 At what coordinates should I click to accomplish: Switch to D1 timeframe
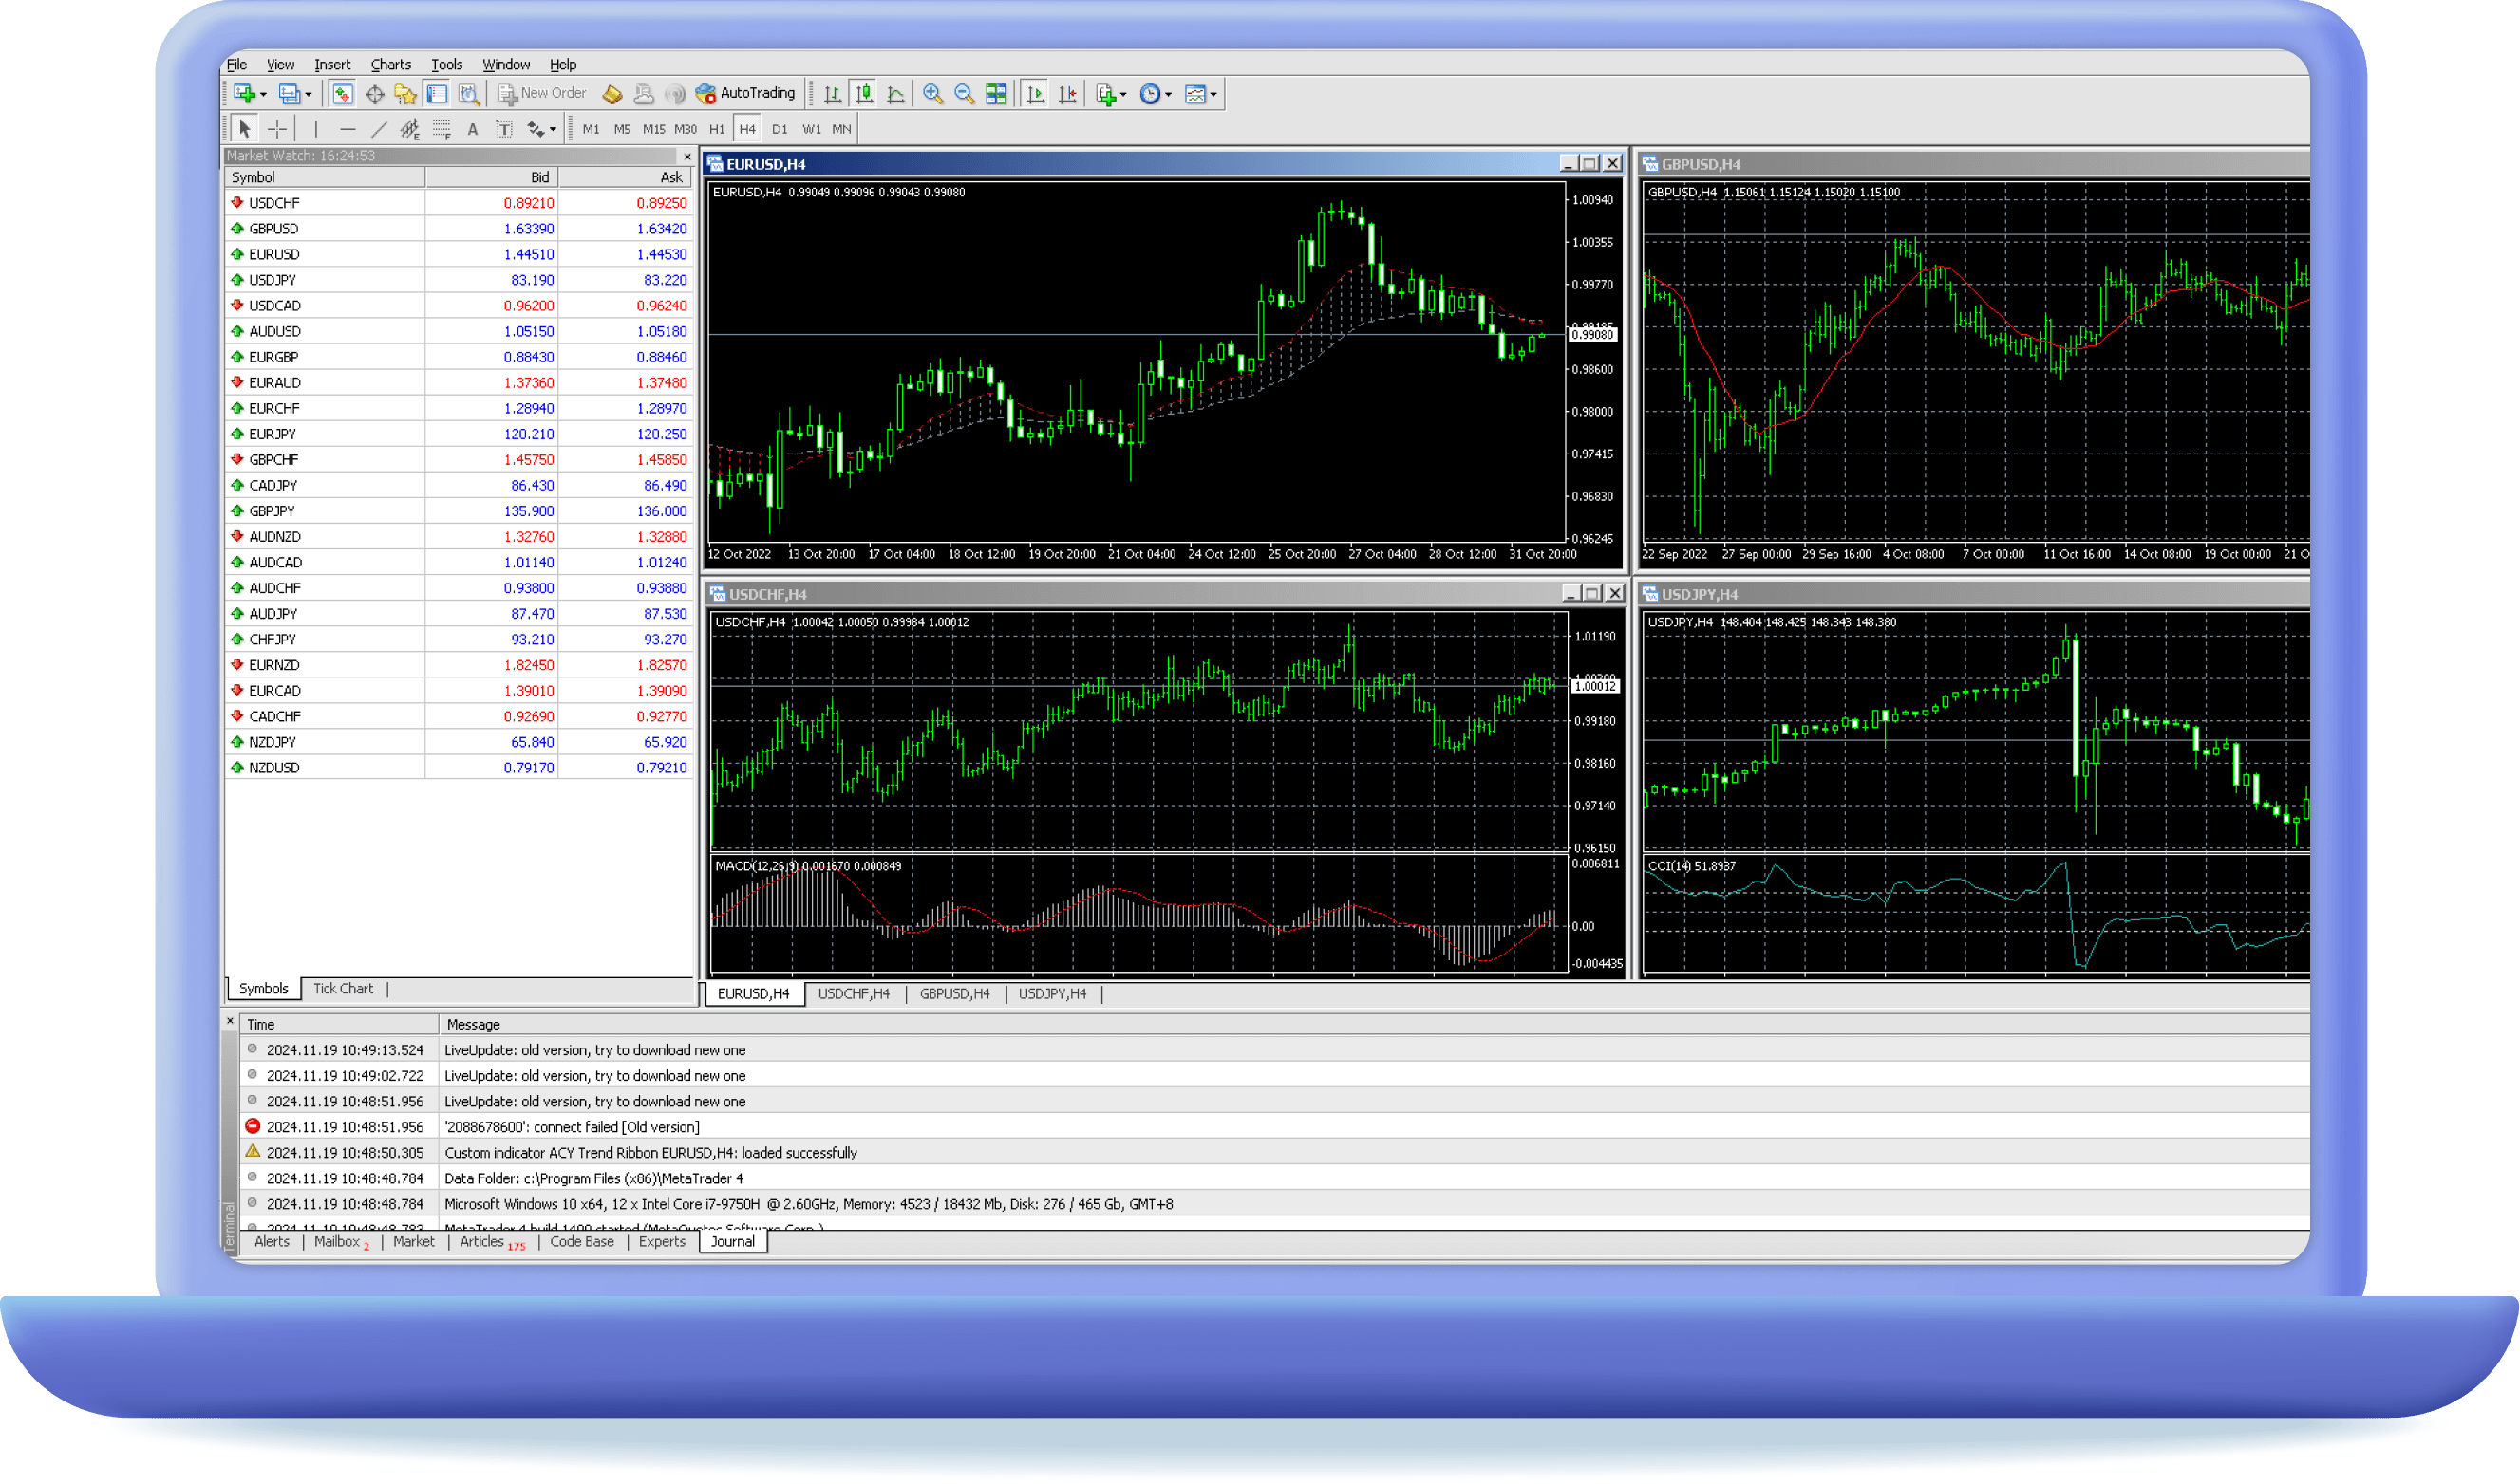tap(780, 129)
